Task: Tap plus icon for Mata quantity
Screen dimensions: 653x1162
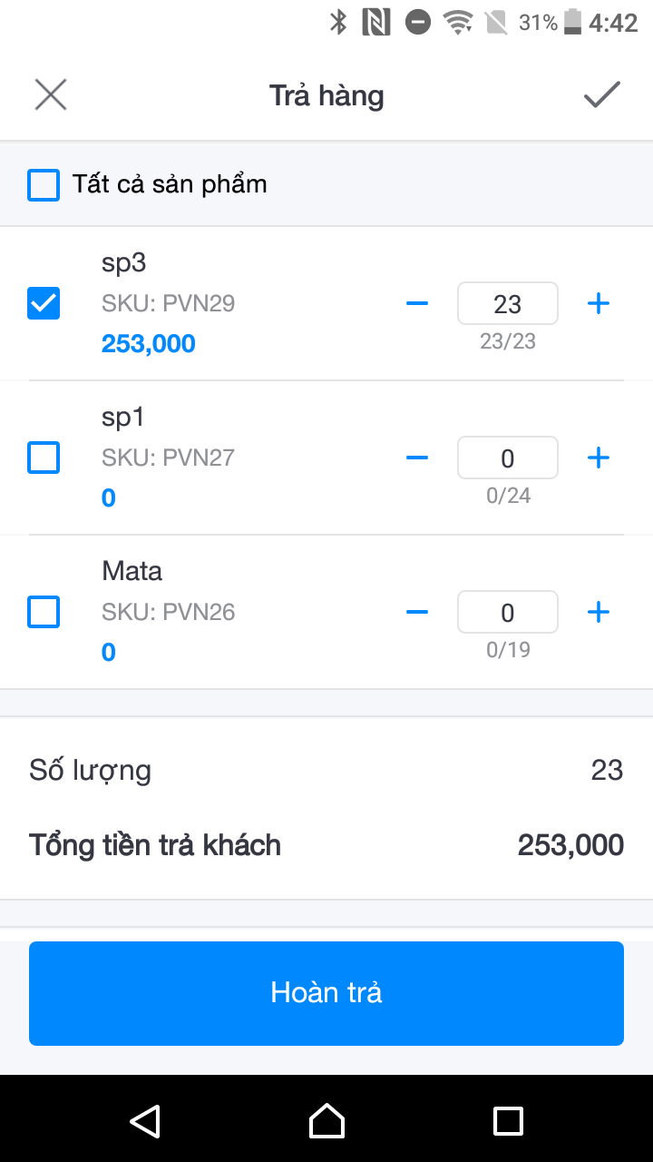Action: coord(599,612)
